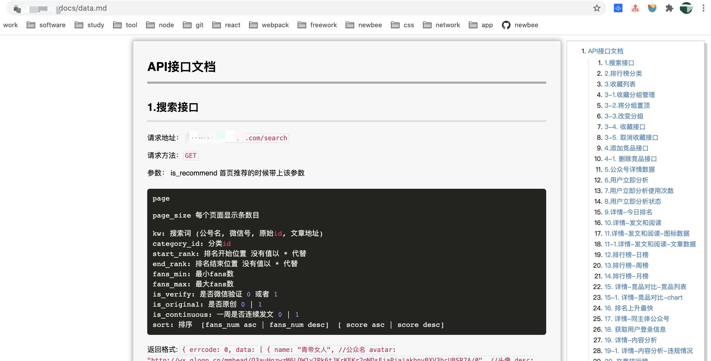
Task: Click the red sitemap extension icon
Action: pyautogui.click(x=635, y=8)
